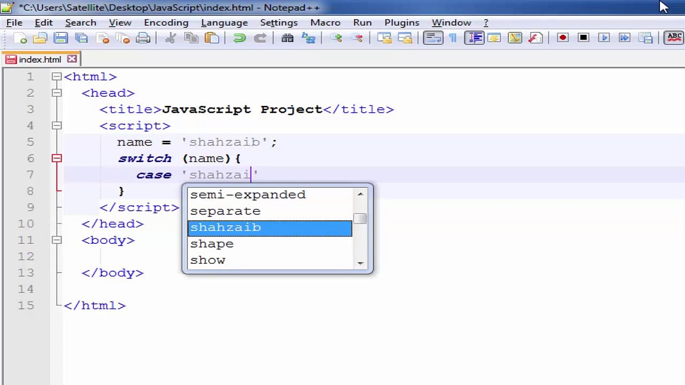The width and height of the screenshot is (685, 385).
Task: Collapse the head fold on line 2
Action: point(57,93)
